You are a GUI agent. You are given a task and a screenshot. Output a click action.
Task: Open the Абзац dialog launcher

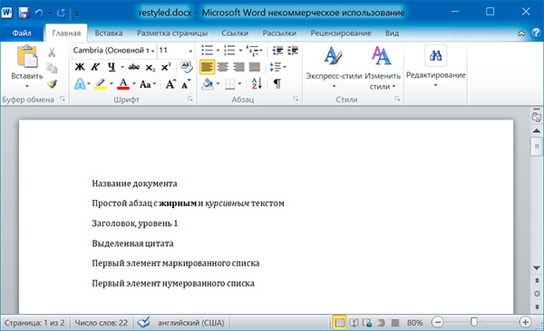[296, 99]
